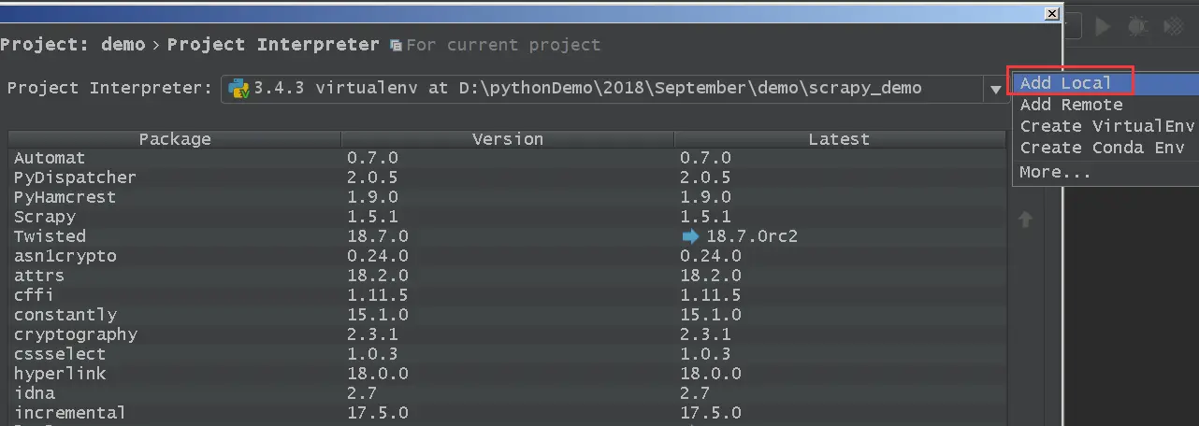Close the settings dialog with X
Image resolution: width=1199 pixels, height=426 pixels.
pyautogui.click(x=1051, y=13)
